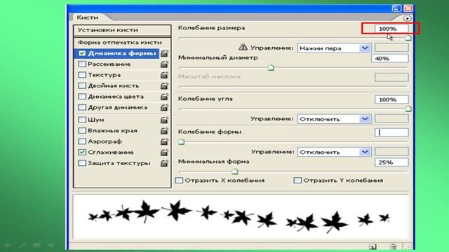Open the brushes panel flyout menu arrow
The width and height of the screenshot is (449, 252).
pos(407,18)
